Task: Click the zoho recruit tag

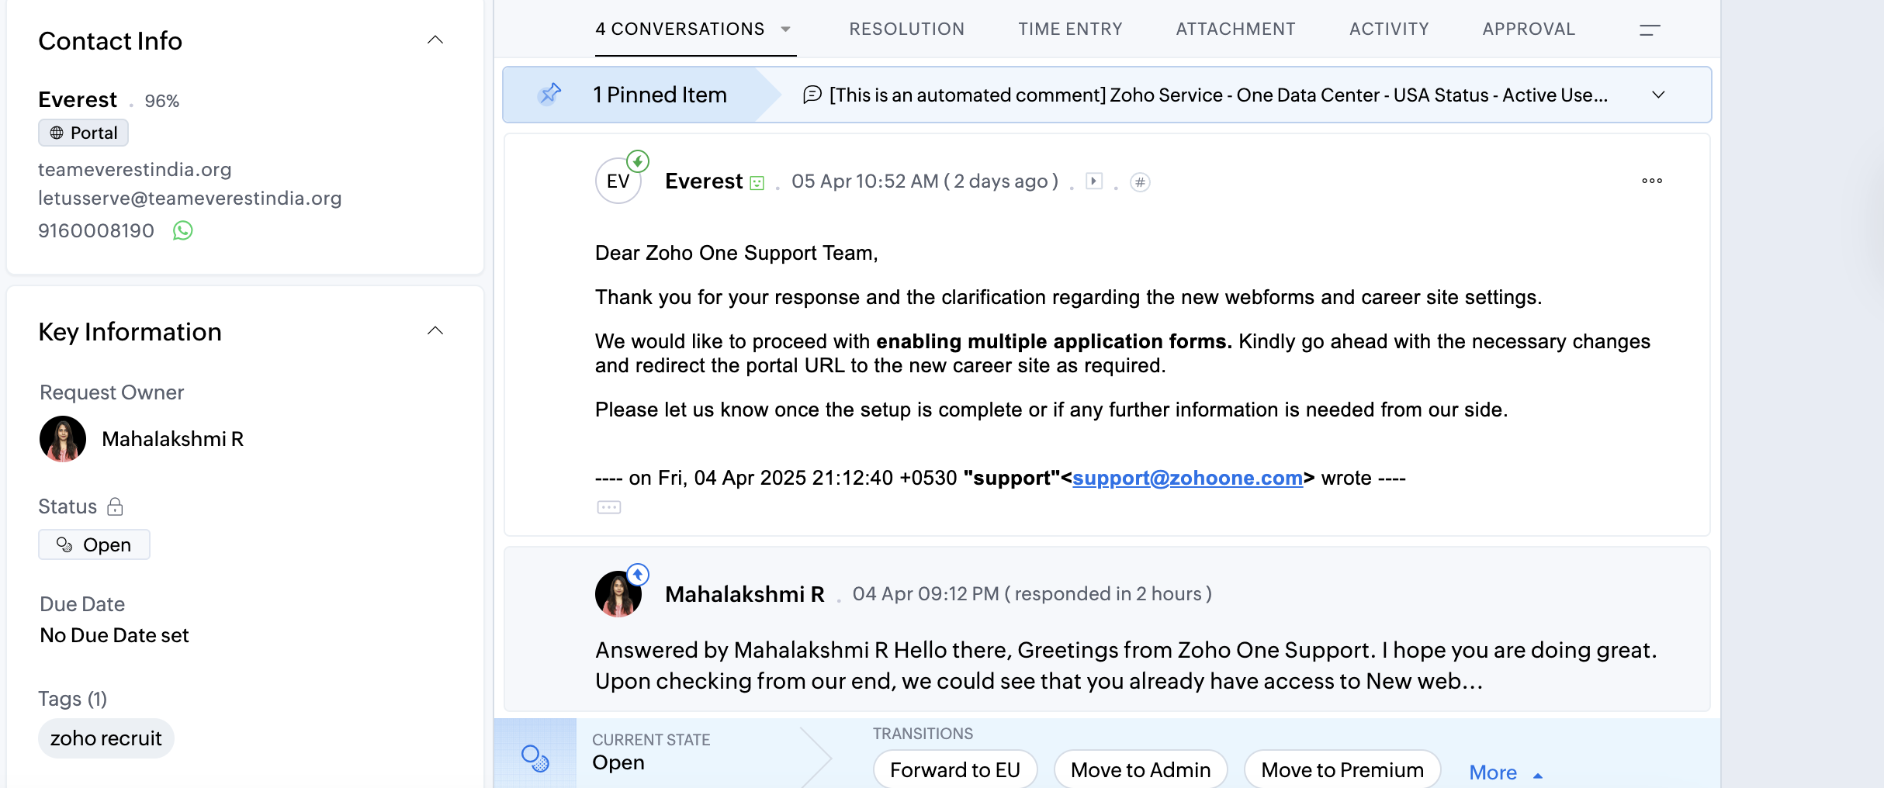Action: click(x=106, y=738)
